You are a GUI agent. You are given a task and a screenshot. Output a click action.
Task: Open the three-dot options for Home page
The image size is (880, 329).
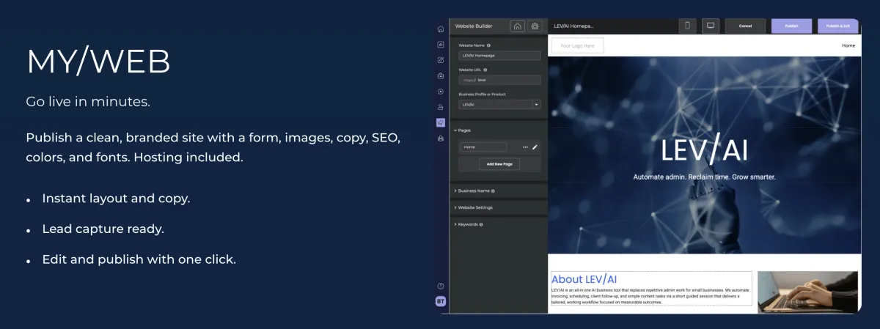pos(525,147)
